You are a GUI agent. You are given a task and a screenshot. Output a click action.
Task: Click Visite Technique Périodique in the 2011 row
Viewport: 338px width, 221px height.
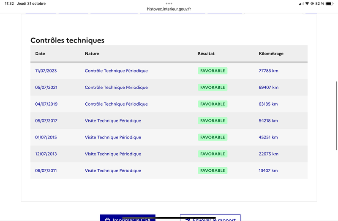(113, 170)
